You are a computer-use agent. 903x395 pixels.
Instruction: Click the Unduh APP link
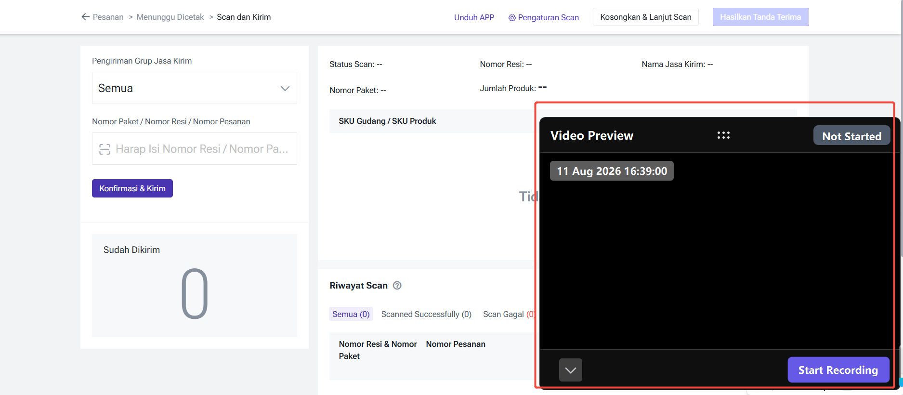coord(474,17)
